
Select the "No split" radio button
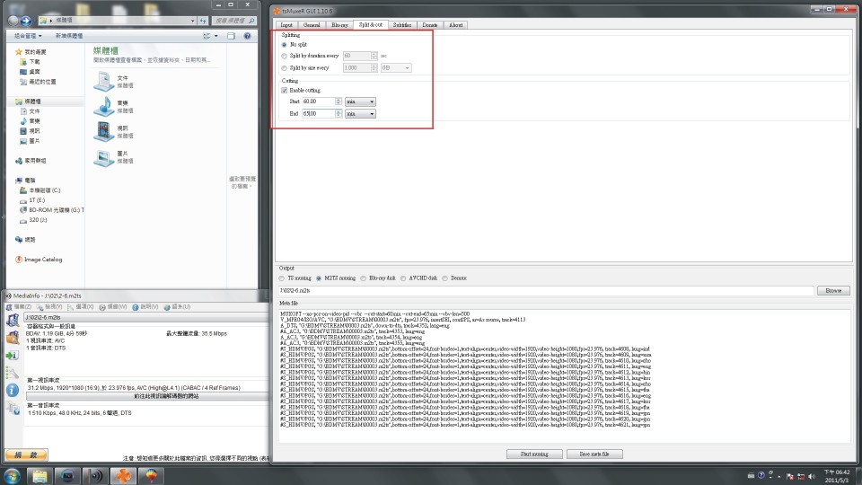pyautogui.click(x=285, y=44)
